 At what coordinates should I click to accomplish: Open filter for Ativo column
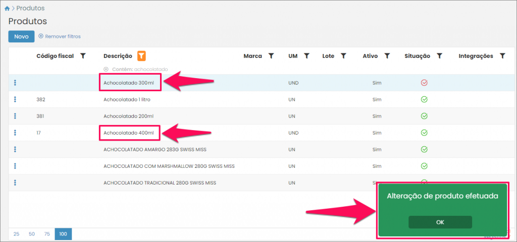tap(386, 56)
